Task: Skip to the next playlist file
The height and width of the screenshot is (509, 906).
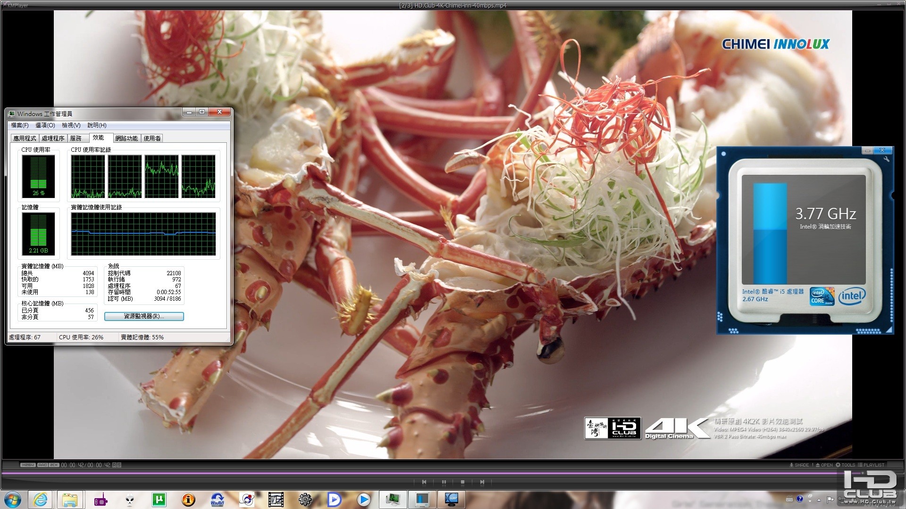Action: (x=482, y=482)
